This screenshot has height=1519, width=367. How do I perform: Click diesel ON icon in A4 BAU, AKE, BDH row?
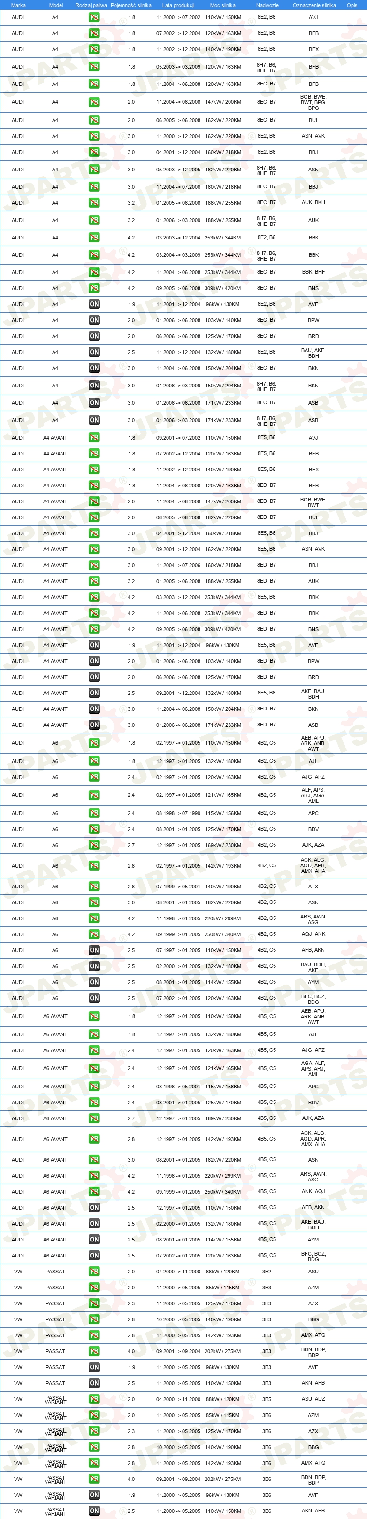[94, 352]
